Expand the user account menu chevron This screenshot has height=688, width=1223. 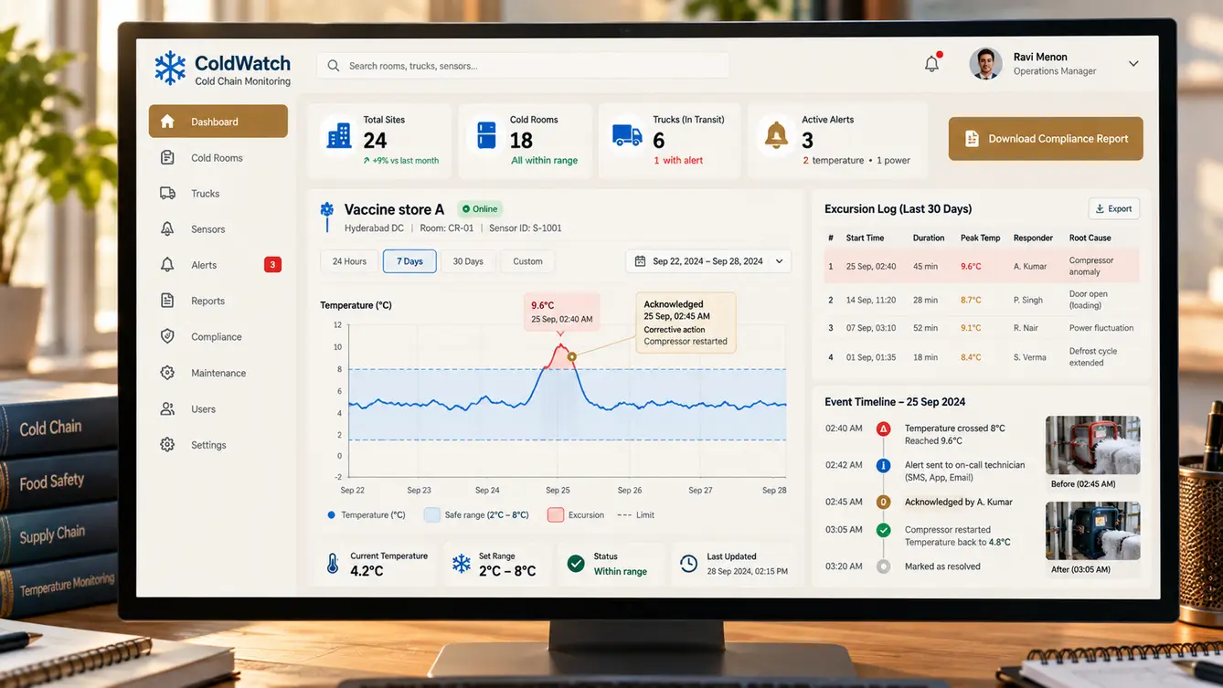point(1133,64)
